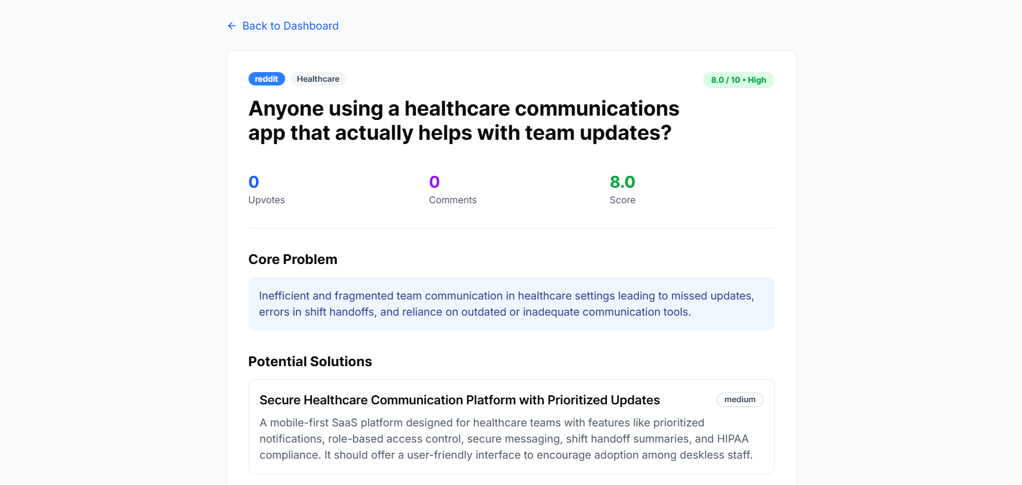Click the medium difficulty pill badge
The width and height of the screenshot is (1022, 485).
pyautogui.click(x=740, y=400)
